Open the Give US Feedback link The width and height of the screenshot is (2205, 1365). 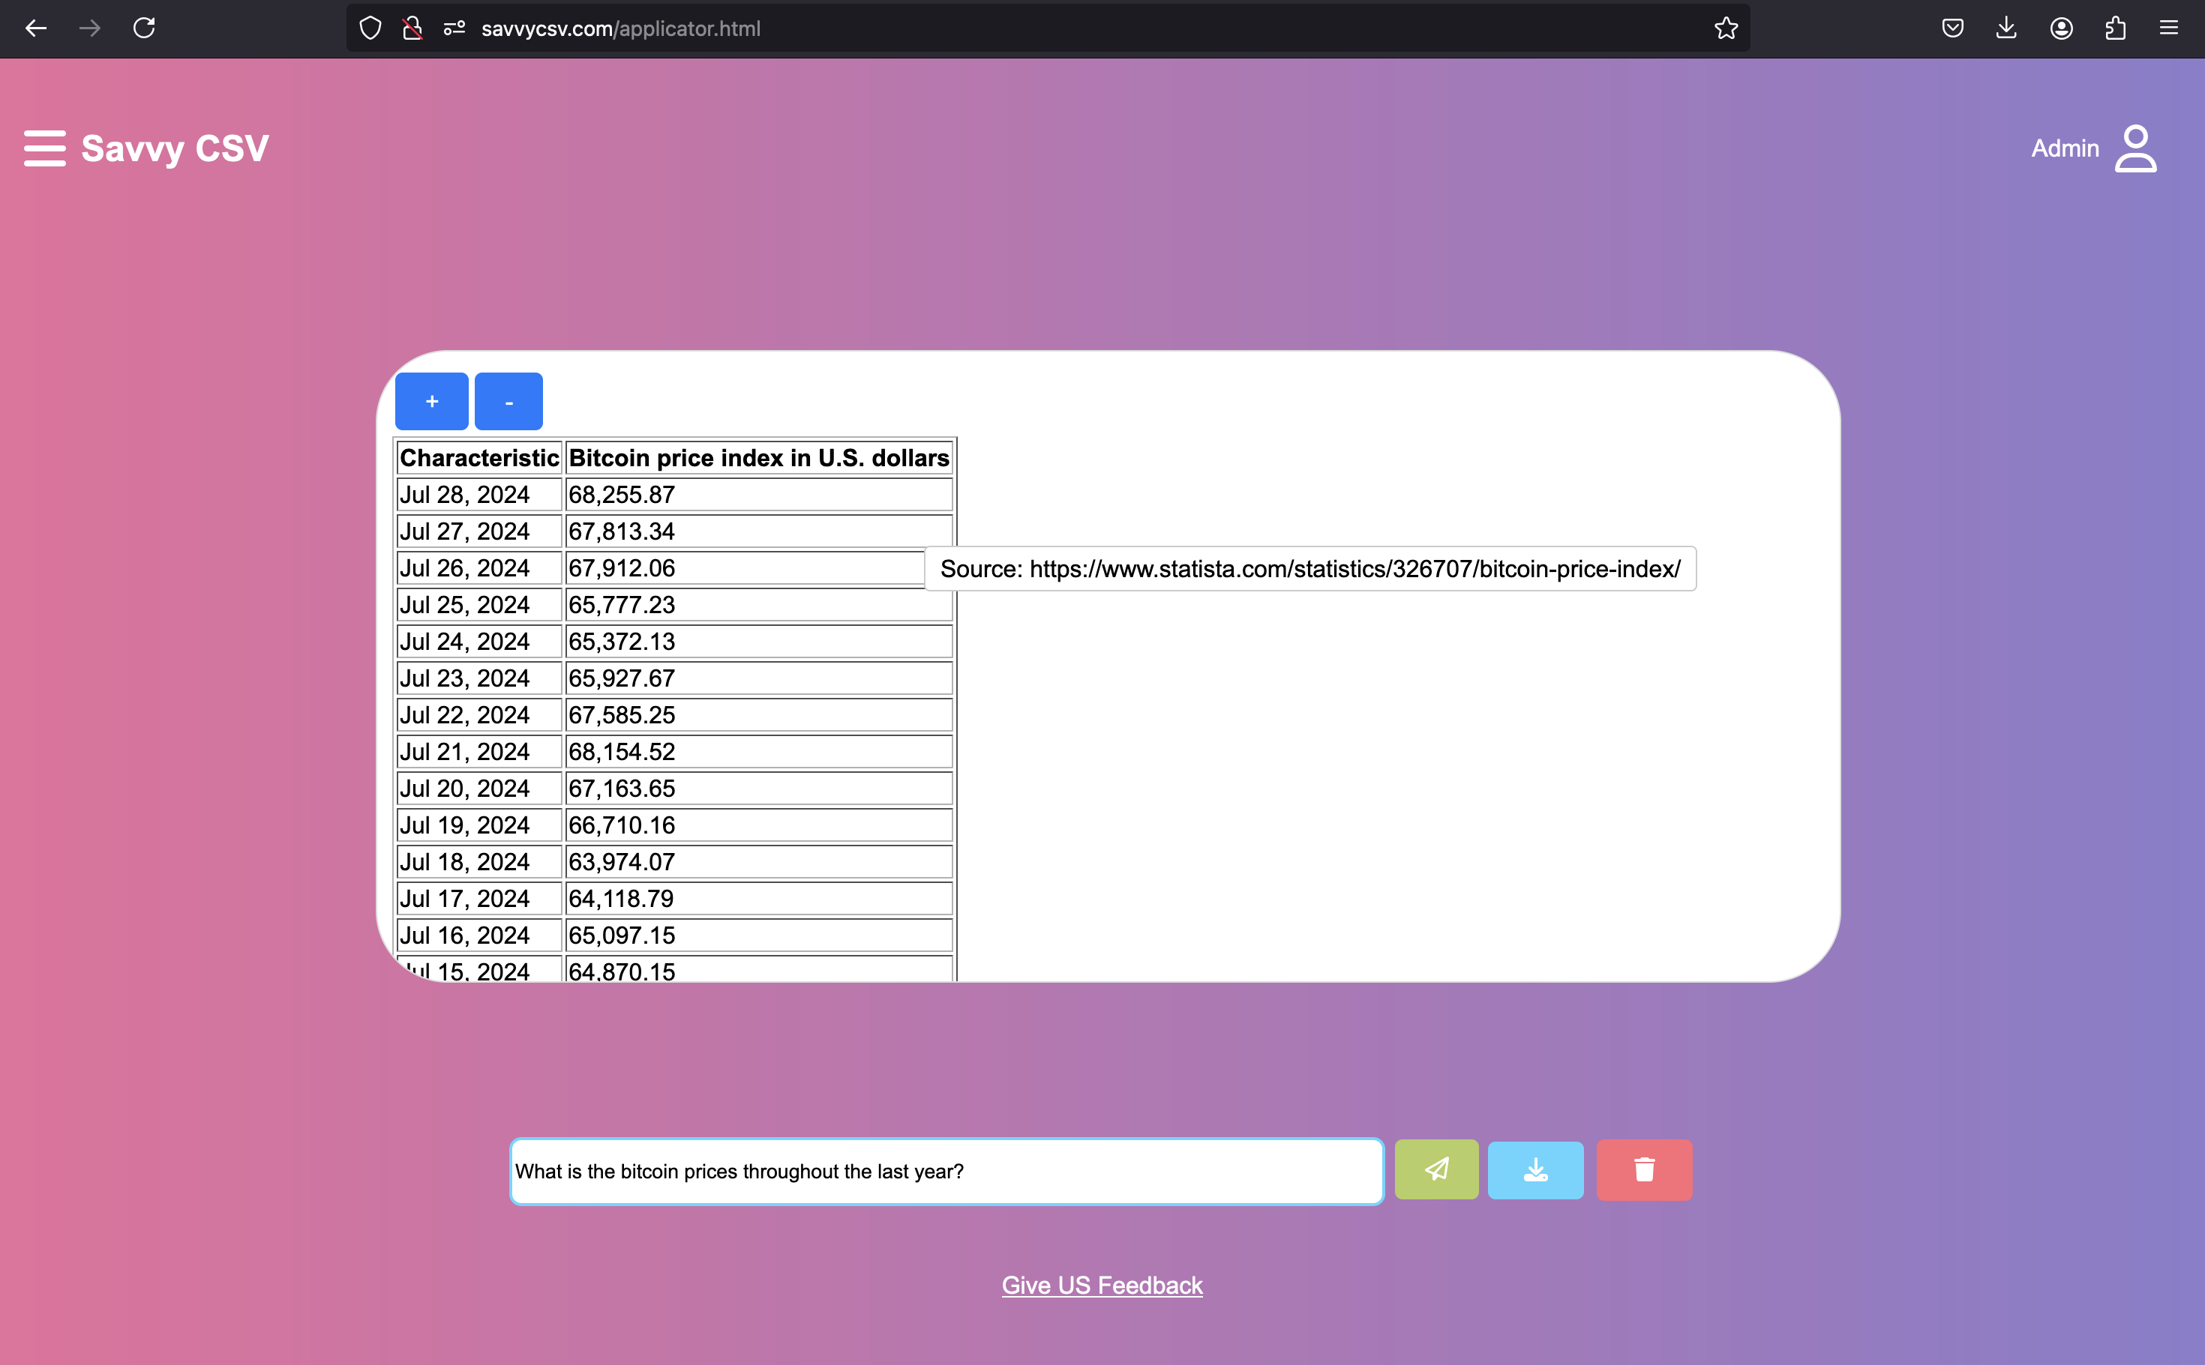point(1101,1285)
